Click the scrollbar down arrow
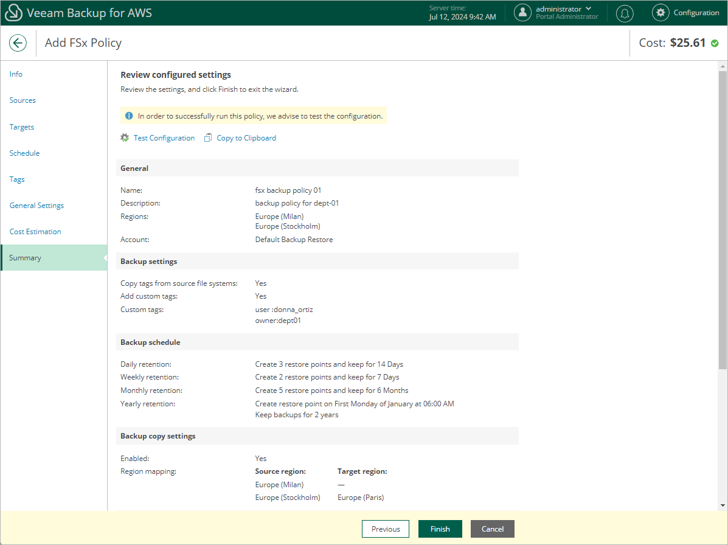 pos(723,505)
